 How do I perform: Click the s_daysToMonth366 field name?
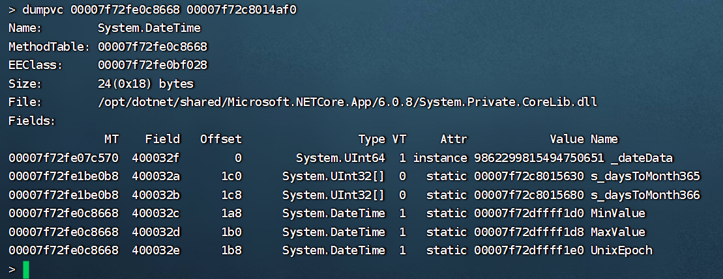click(645, 195)
